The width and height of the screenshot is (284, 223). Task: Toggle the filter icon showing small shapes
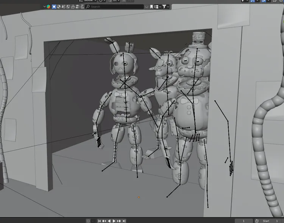63,7
